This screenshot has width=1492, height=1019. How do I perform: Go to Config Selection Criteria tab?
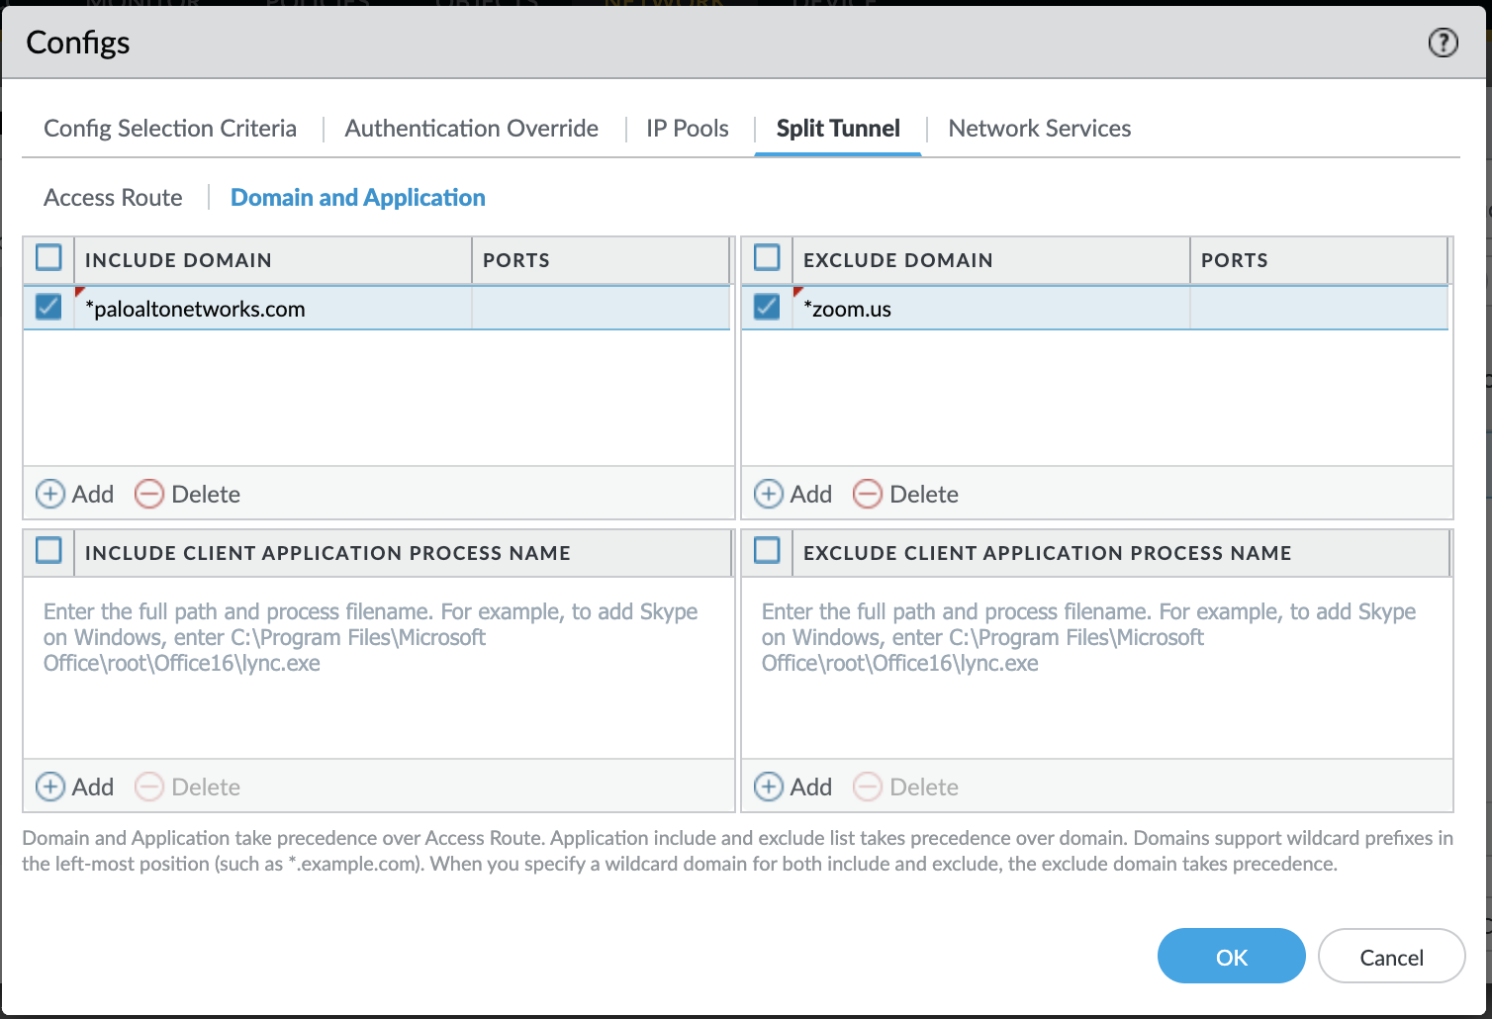pos(170,129)
